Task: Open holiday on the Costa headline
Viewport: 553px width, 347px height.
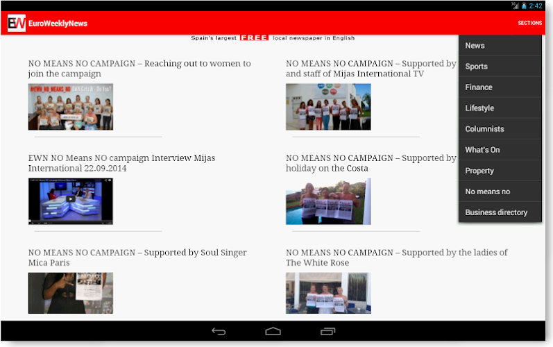Action: (371, 163)
